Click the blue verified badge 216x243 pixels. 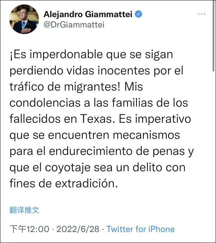pyautogui.click(x=138, y=14)
